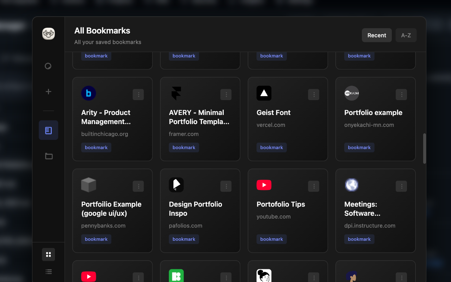The height and width of the screenshot is (282, 451).
Task: Click the youtube.com domain text
Action: coord(274,216)
